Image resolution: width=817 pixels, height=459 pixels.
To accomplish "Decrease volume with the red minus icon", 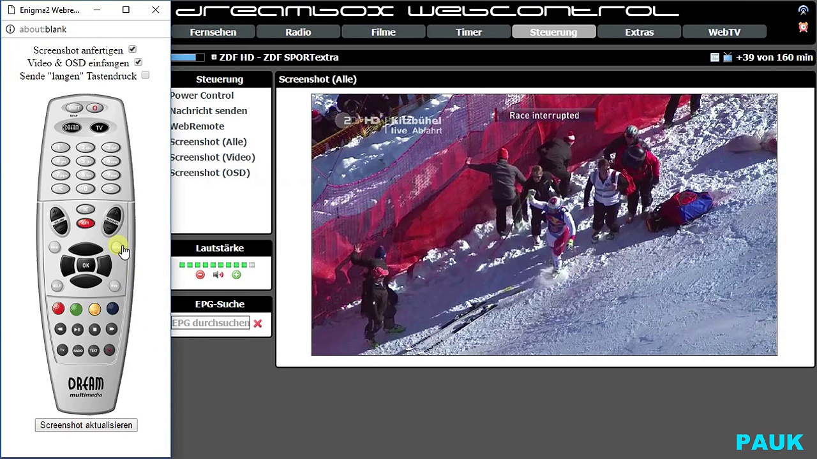I will (200, 275).
